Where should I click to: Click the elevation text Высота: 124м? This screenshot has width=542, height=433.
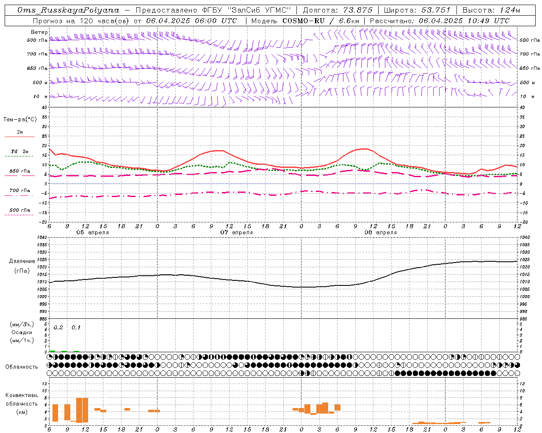[x=491, y=10]
